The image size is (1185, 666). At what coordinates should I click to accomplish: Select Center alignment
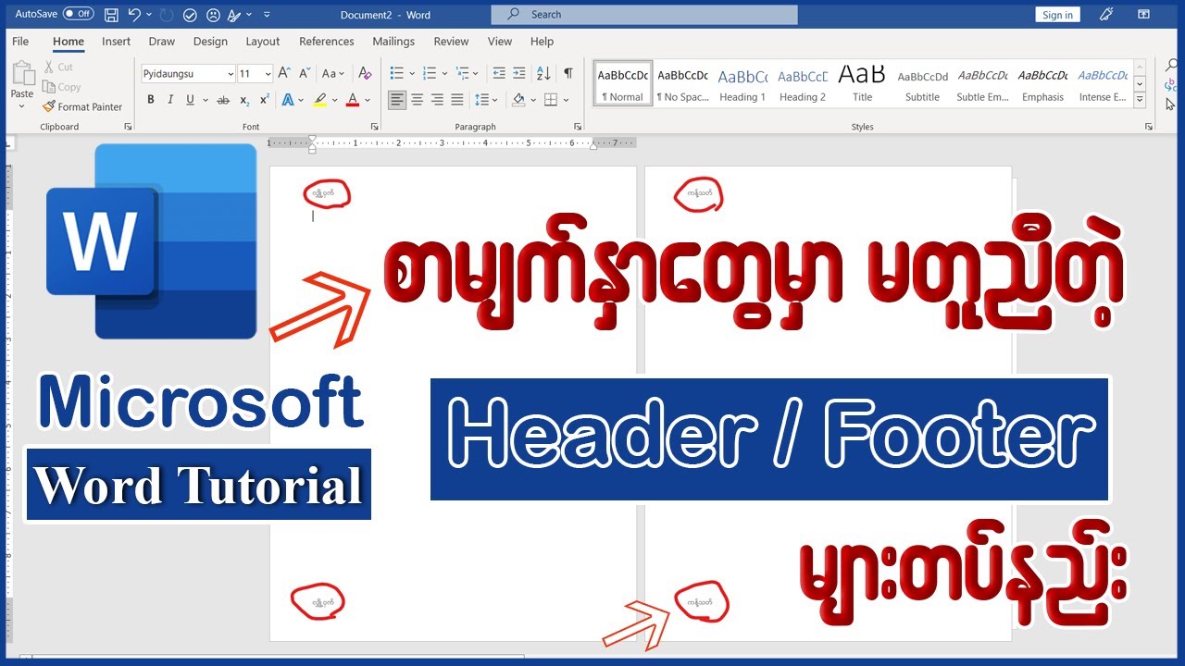[418, 100]
